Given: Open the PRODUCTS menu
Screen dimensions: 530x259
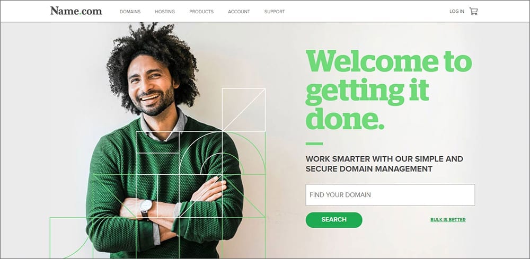Looking at the screenshot, I should coord(201,12).
